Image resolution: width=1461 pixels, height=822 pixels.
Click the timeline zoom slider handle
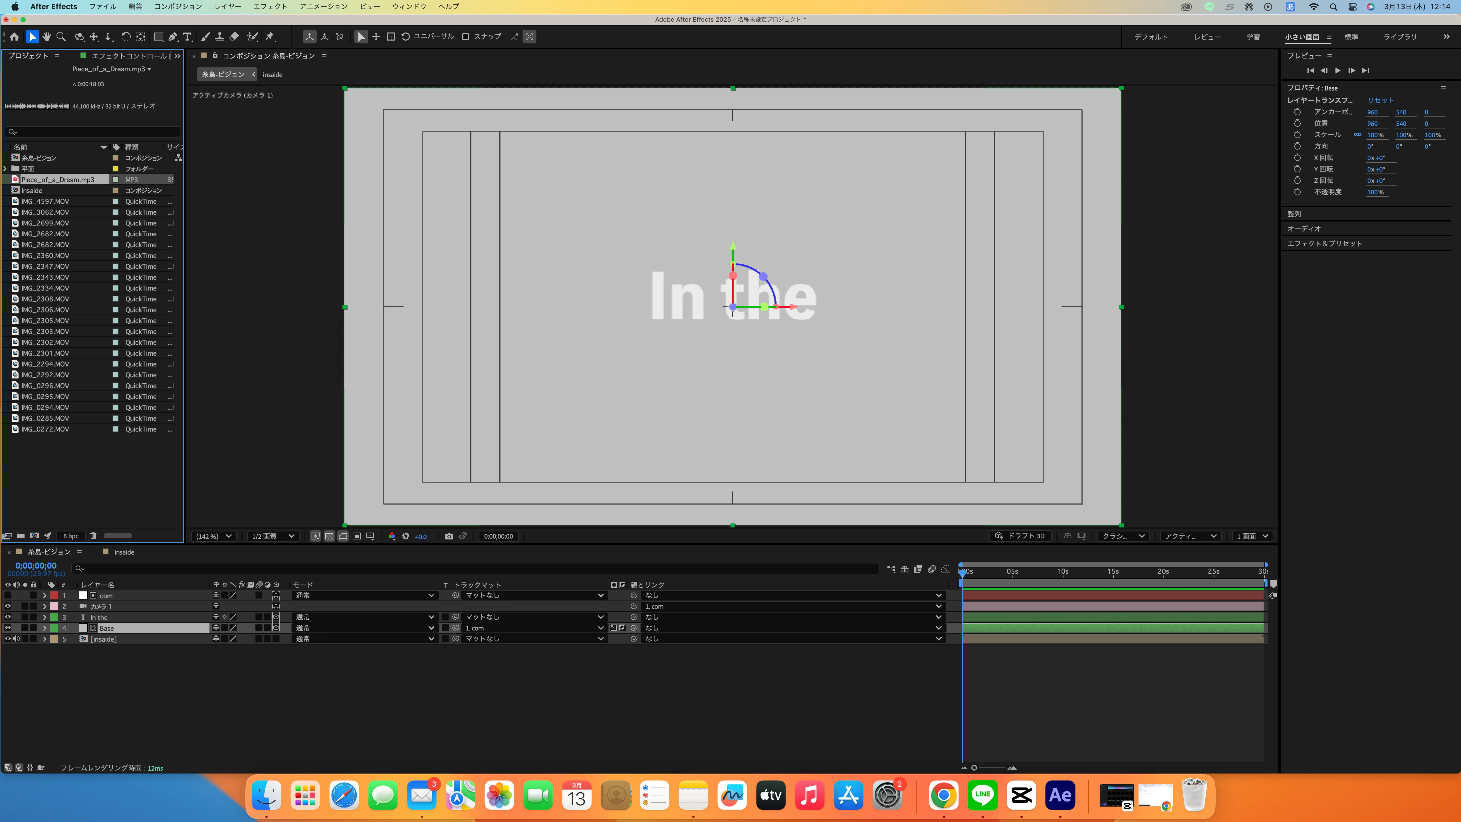click(x=974, y=767)
